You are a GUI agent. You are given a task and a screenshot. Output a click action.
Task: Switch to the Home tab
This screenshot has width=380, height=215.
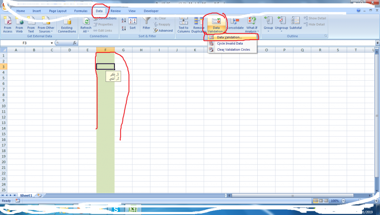coord(21,11)
